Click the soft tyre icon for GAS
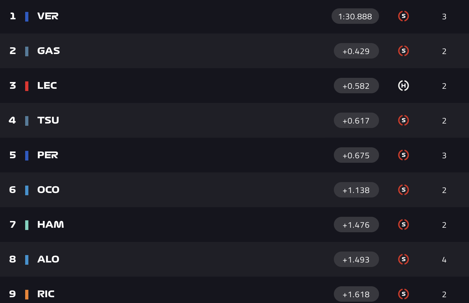469x303 pixels. tap(404, 51)
